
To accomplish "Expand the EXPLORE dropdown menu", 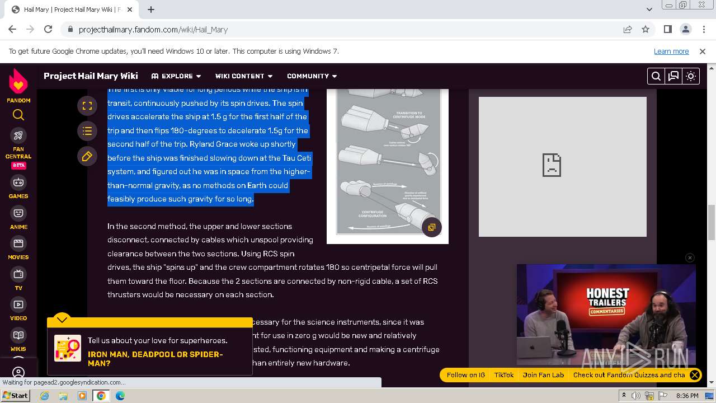I will (176, 76).
